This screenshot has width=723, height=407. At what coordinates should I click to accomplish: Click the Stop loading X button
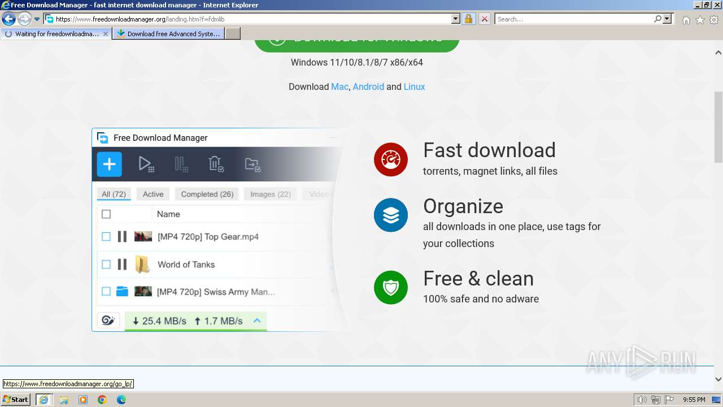point(484,19)
